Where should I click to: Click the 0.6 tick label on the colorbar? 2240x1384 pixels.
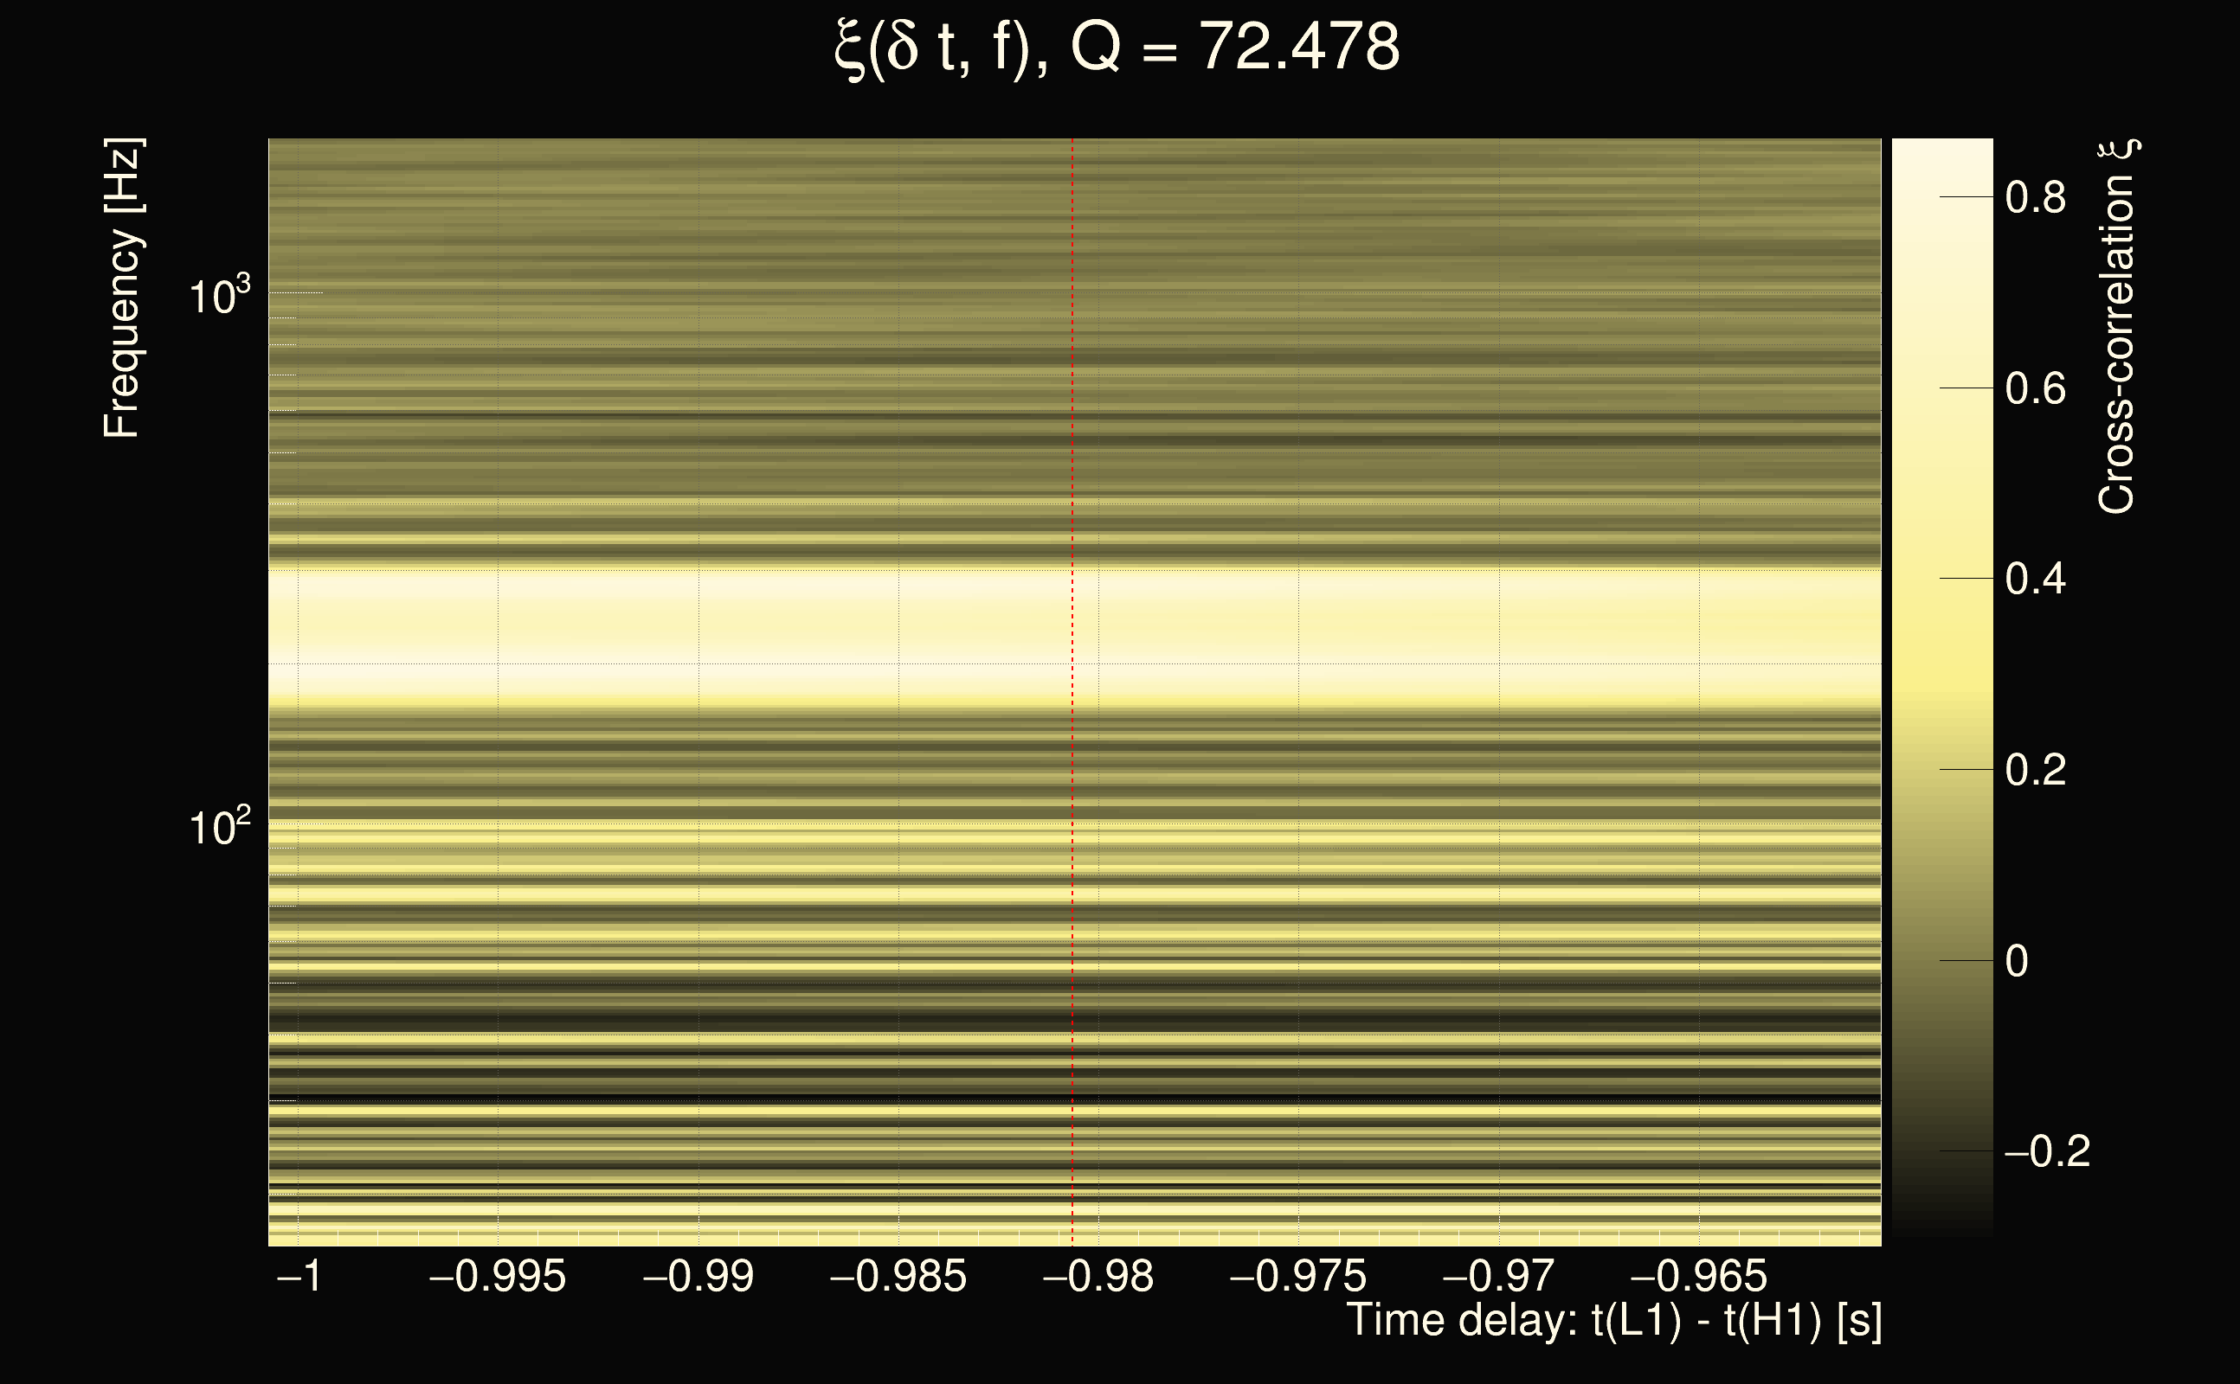pos(2035,389)
